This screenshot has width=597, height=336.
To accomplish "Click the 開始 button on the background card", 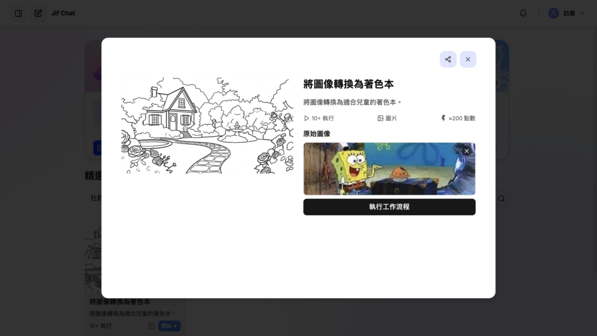I will (170, 326).
